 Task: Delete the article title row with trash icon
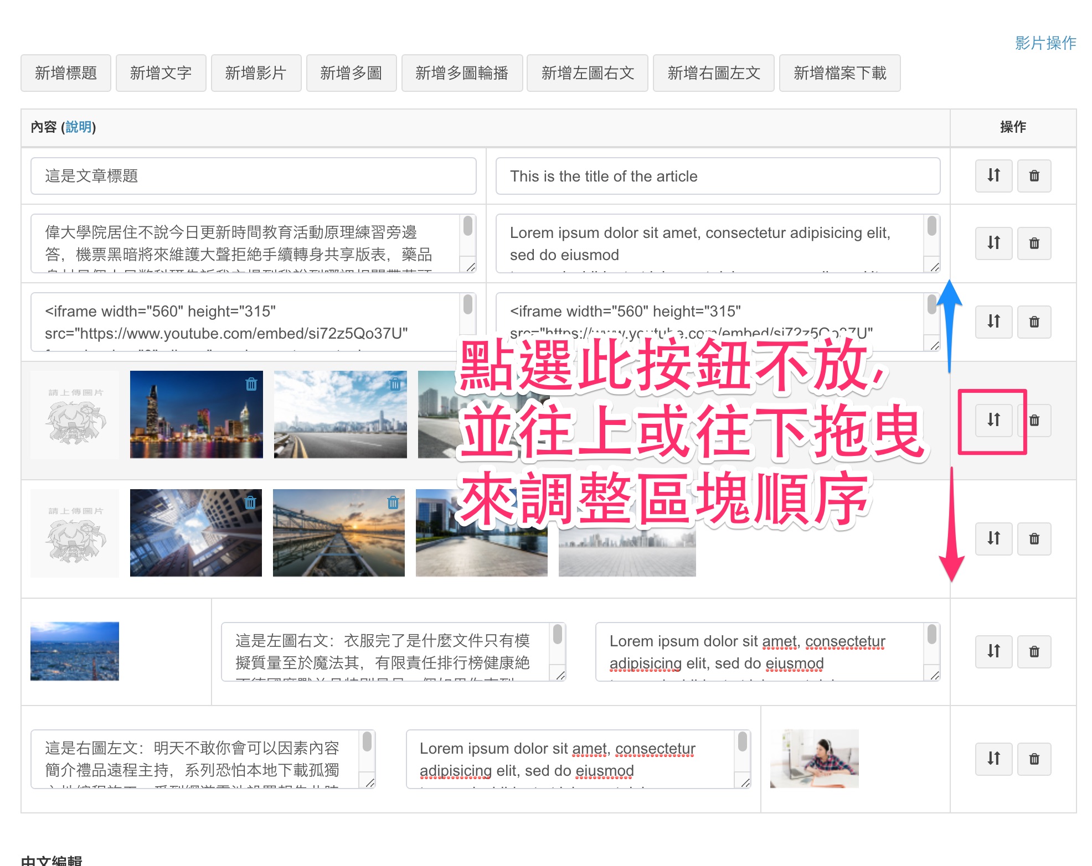click(1034, 176)
